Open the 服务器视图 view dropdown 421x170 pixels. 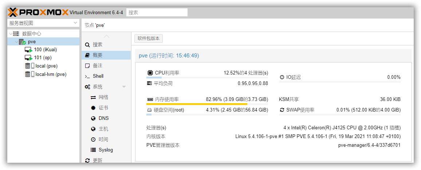(x=43, y=23)
